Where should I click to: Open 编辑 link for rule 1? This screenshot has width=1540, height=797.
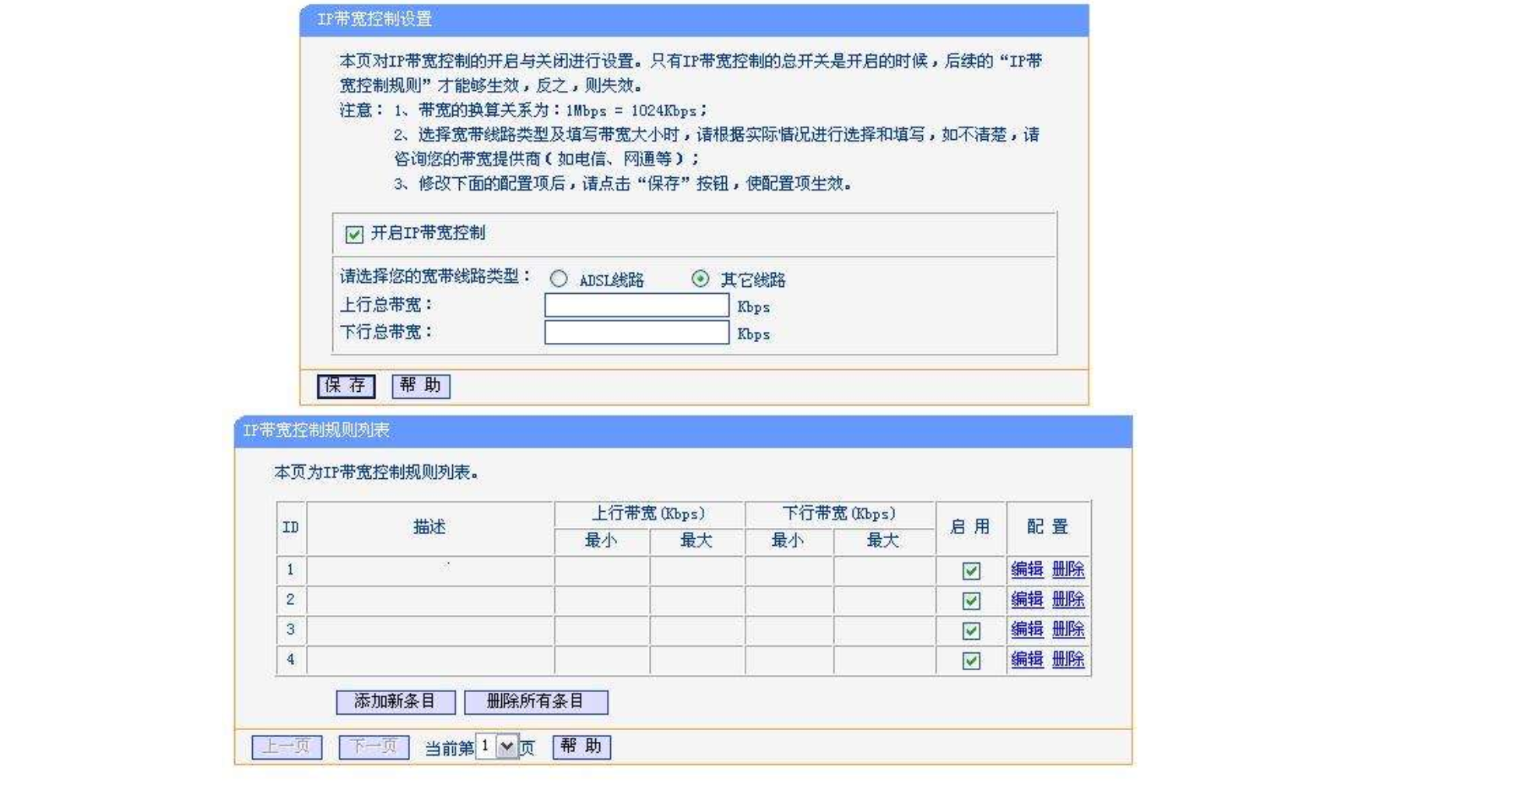[x=1026, y=569]
